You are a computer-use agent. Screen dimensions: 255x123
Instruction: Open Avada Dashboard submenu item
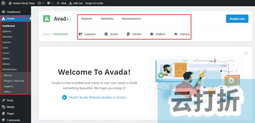[x=8, y=26]
